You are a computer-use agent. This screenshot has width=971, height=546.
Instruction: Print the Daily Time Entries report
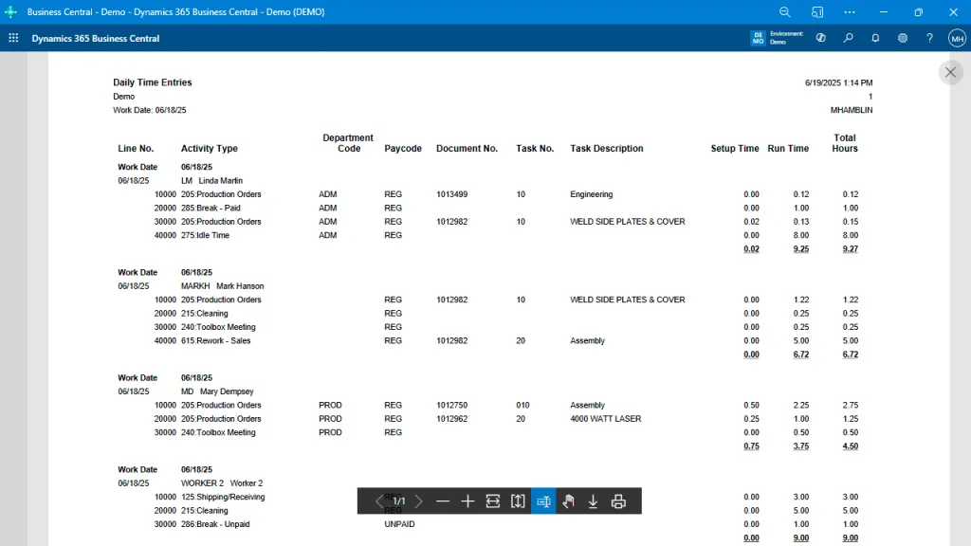[x=617, y=500]
